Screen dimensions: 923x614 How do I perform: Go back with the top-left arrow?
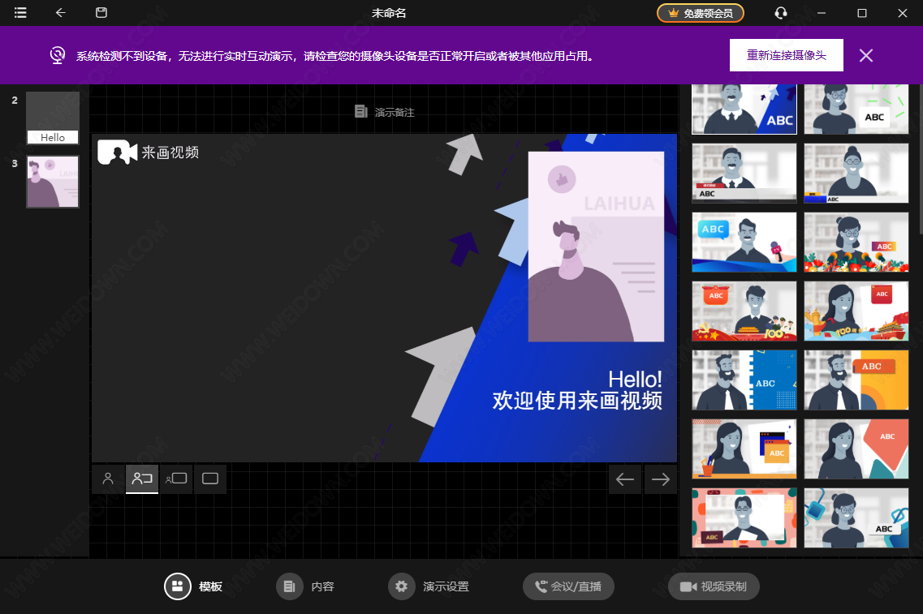tap(61, 13)
